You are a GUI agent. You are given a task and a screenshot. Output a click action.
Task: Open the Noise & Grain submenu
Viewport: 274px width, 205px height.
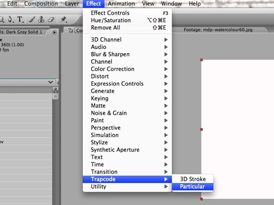coord(127,113)
